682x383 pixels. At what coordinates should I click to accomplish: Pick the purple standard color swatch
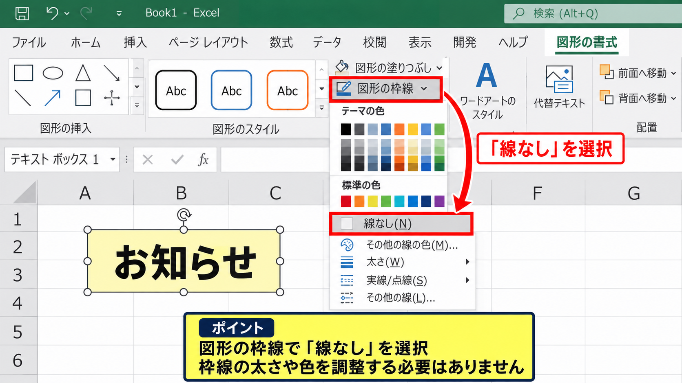pyautogui.click(x=439, y=201)
